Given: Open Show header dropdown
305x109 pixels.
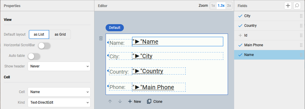Looking at the screenshot, I should (x=59, y=66).
